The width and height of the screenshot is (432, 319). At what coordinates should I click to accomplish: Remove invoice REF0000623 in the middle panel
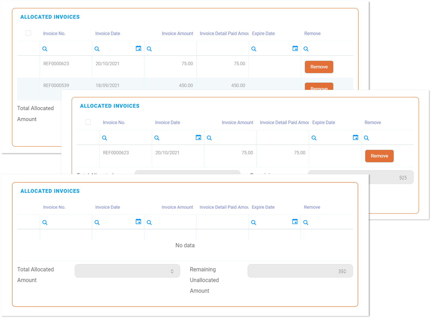379,156
